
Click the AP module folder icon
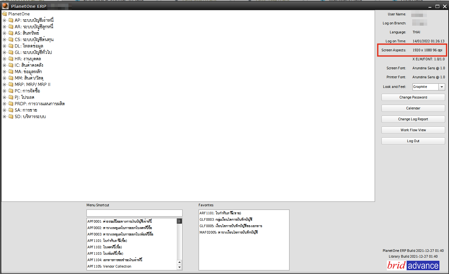(11, 20)
